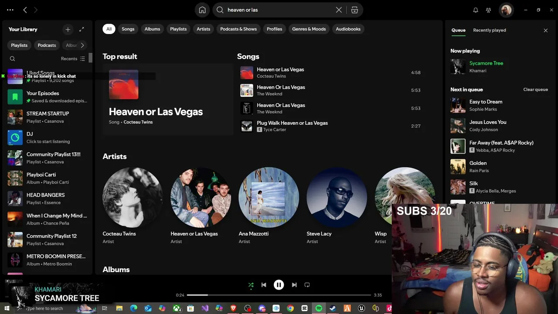Filter results by Podcasts & Shows
Screen dimensions: 558x314
pyautogui.click(x=238, y=29)
